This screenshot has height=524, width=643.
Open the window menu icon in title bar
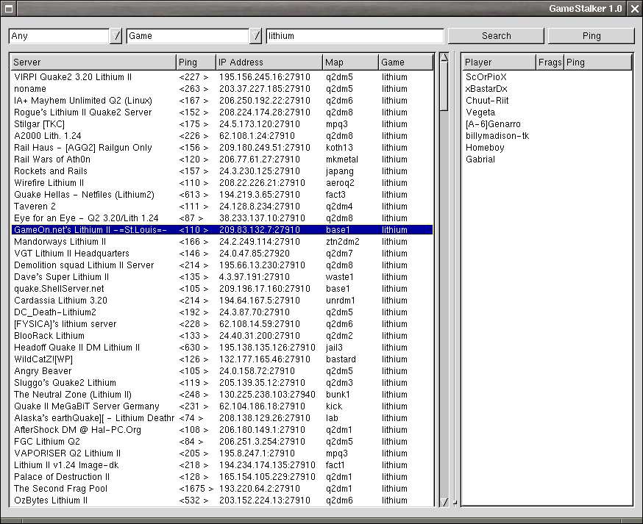8,9
